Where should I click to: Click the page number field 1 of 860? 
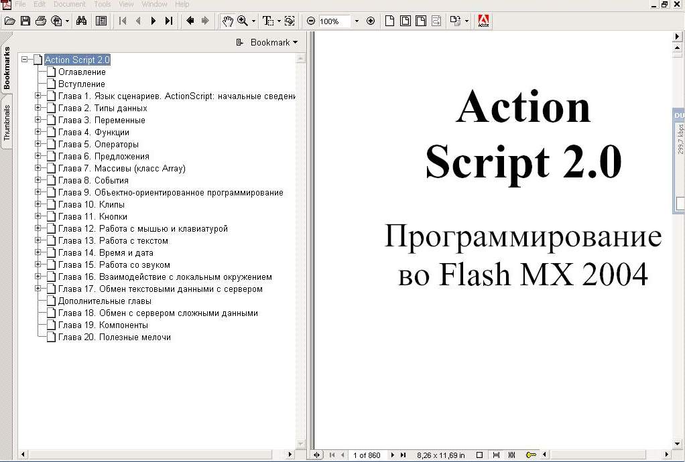tap(367, 455)
